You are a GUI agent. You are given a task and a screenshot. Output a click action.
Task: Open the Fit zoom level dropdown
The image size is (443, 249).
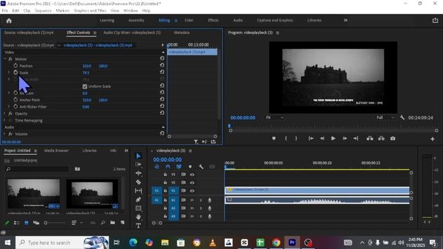275,118
